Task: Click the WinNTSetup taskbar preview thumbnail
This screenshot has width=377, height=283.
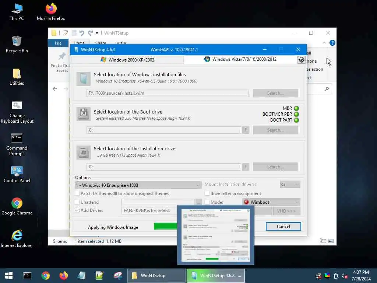Action: tap(216, 235)
